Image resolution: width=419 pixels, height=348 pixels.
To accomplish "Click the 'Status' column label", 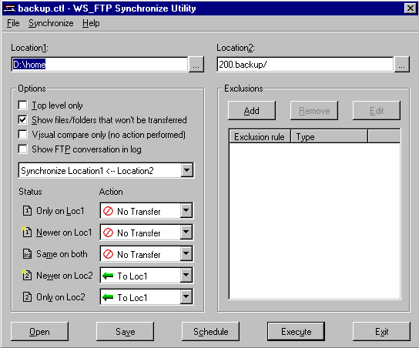I will (x=30, y=192).
